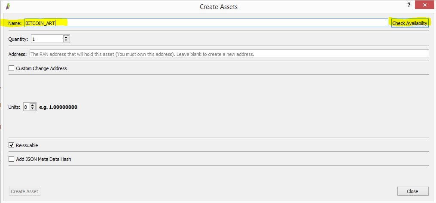Click the RVN Address input field
Screen dimensions: 436x203
tap(229, 54)
